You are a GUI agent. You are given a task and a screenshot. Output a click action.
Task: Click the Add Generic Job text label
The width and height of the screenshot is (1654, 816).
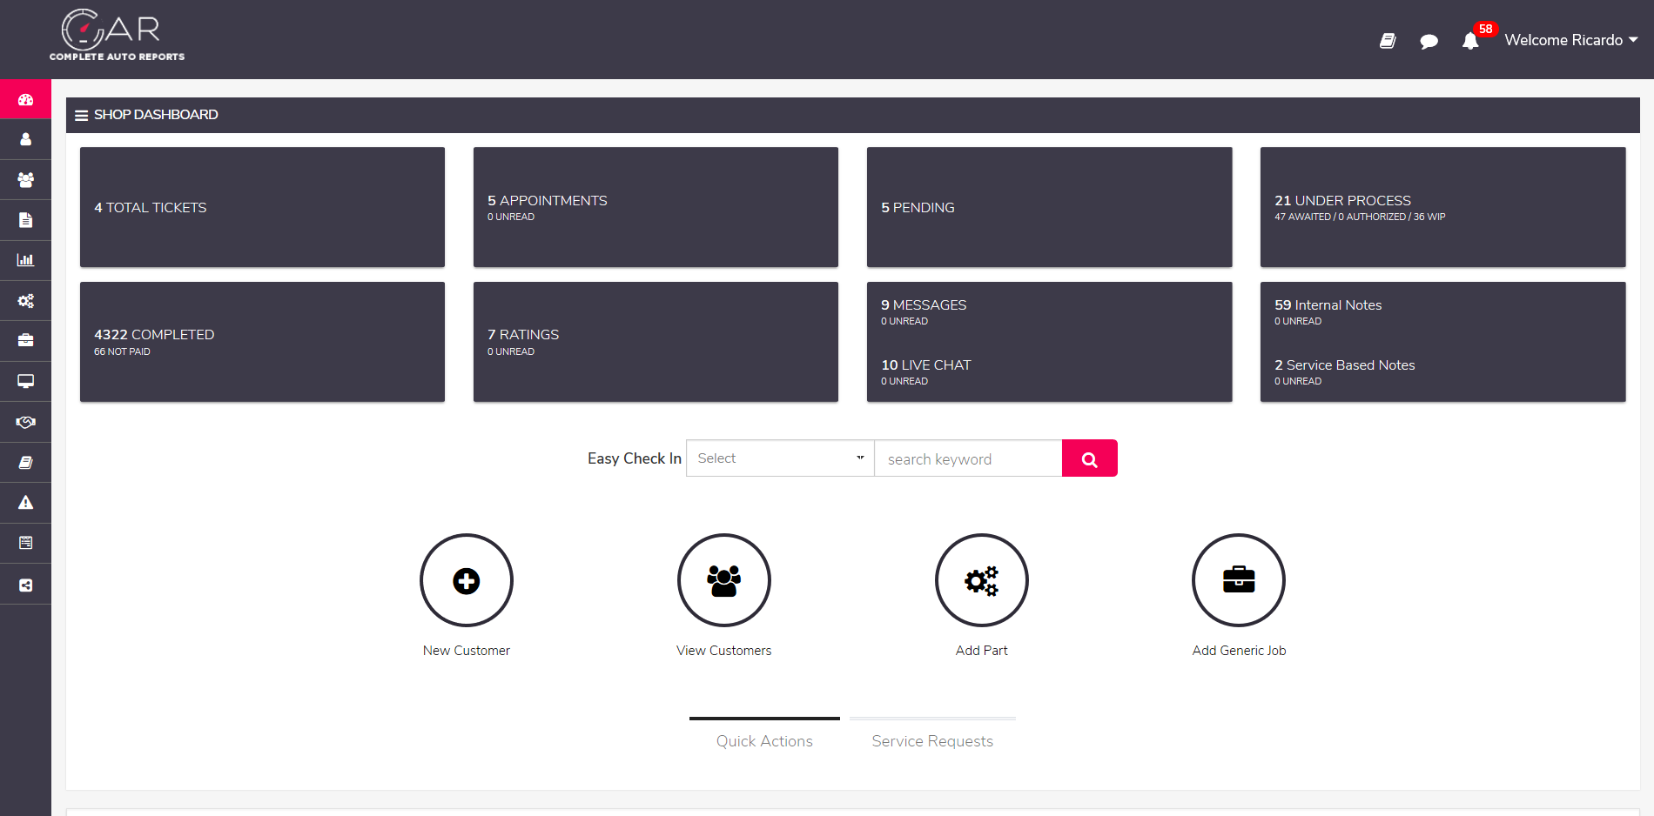tap(1239, 651)
